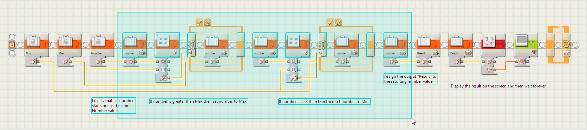Screen dimensions: 587x130
Task: Show false case tab of second Switch
Action: pos(338,23)
